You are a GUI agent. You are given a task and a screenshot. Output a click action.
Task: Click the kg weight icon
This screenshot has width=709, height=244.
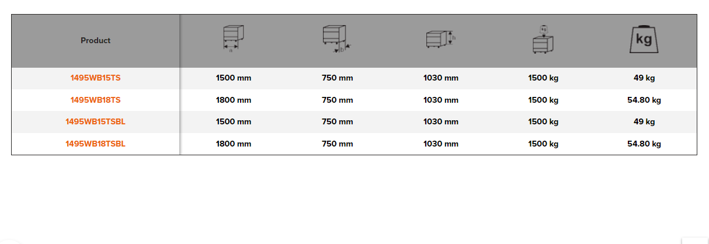pos(644,40)
